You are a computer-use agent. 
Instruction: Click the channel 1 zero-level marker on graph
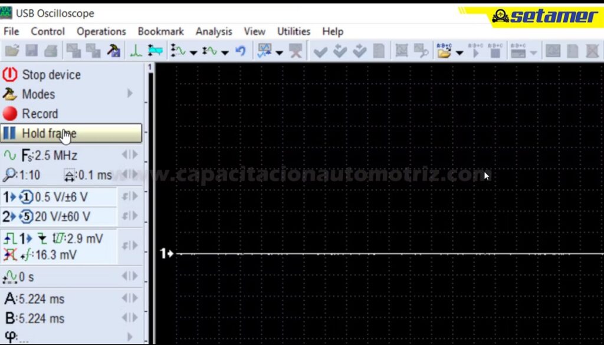[x=166, y=254]
